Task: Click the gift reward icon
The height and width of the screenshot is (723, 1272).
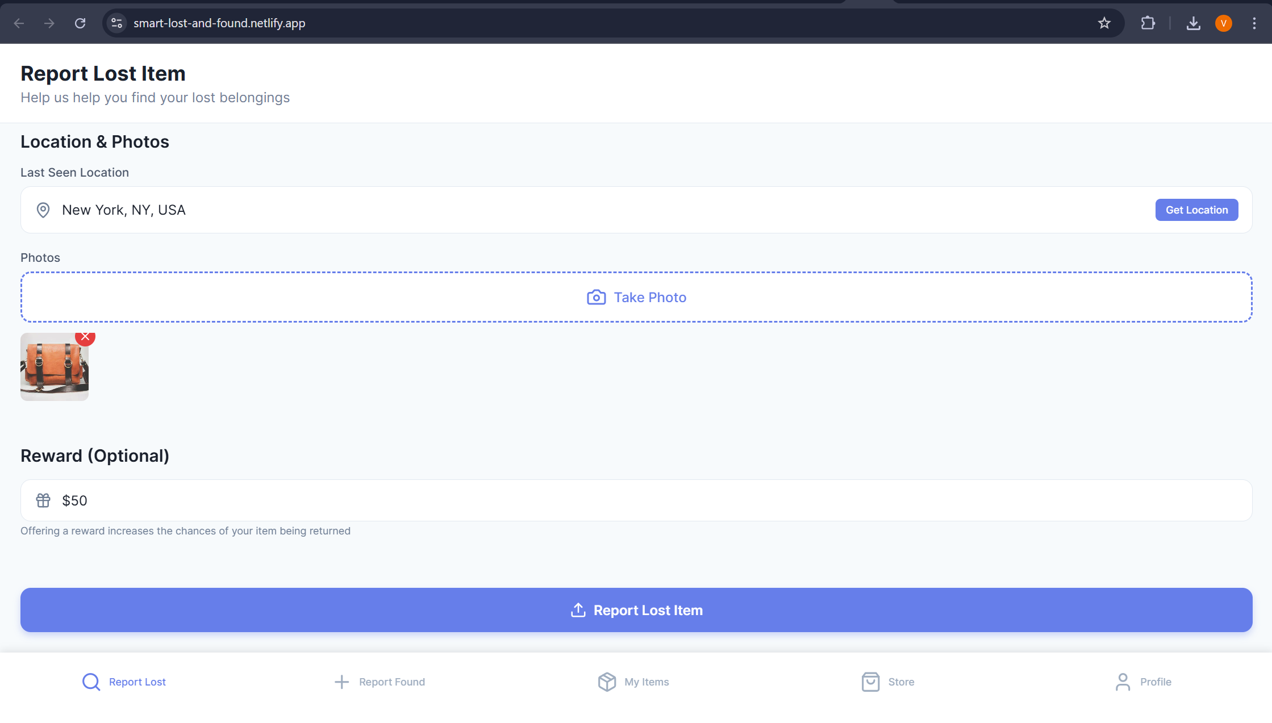Action: point(43,500)
